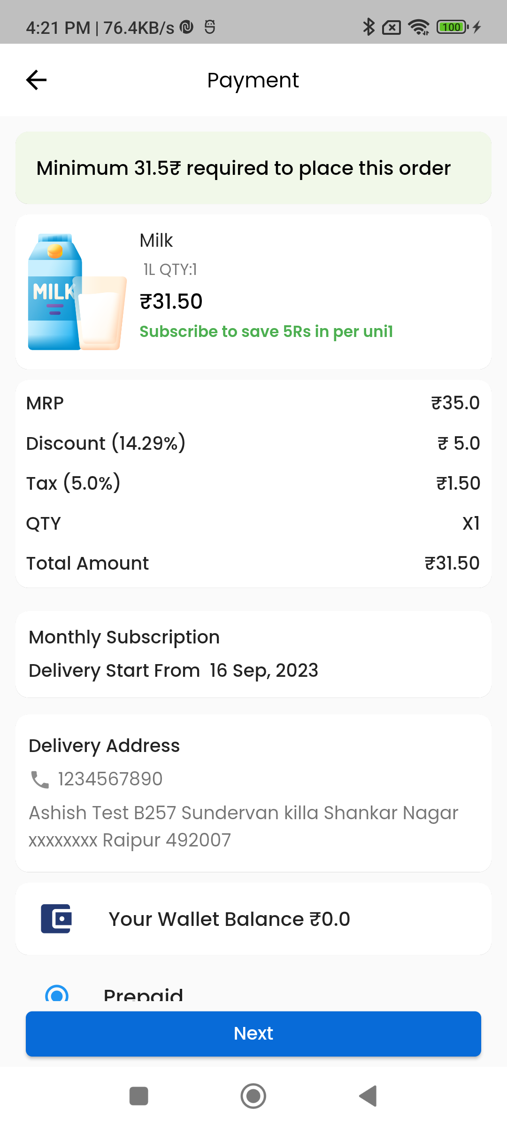Tap the Monthly Subscription card
The height and width of the screenshot is (1128, 507).
tap(253, 654)
